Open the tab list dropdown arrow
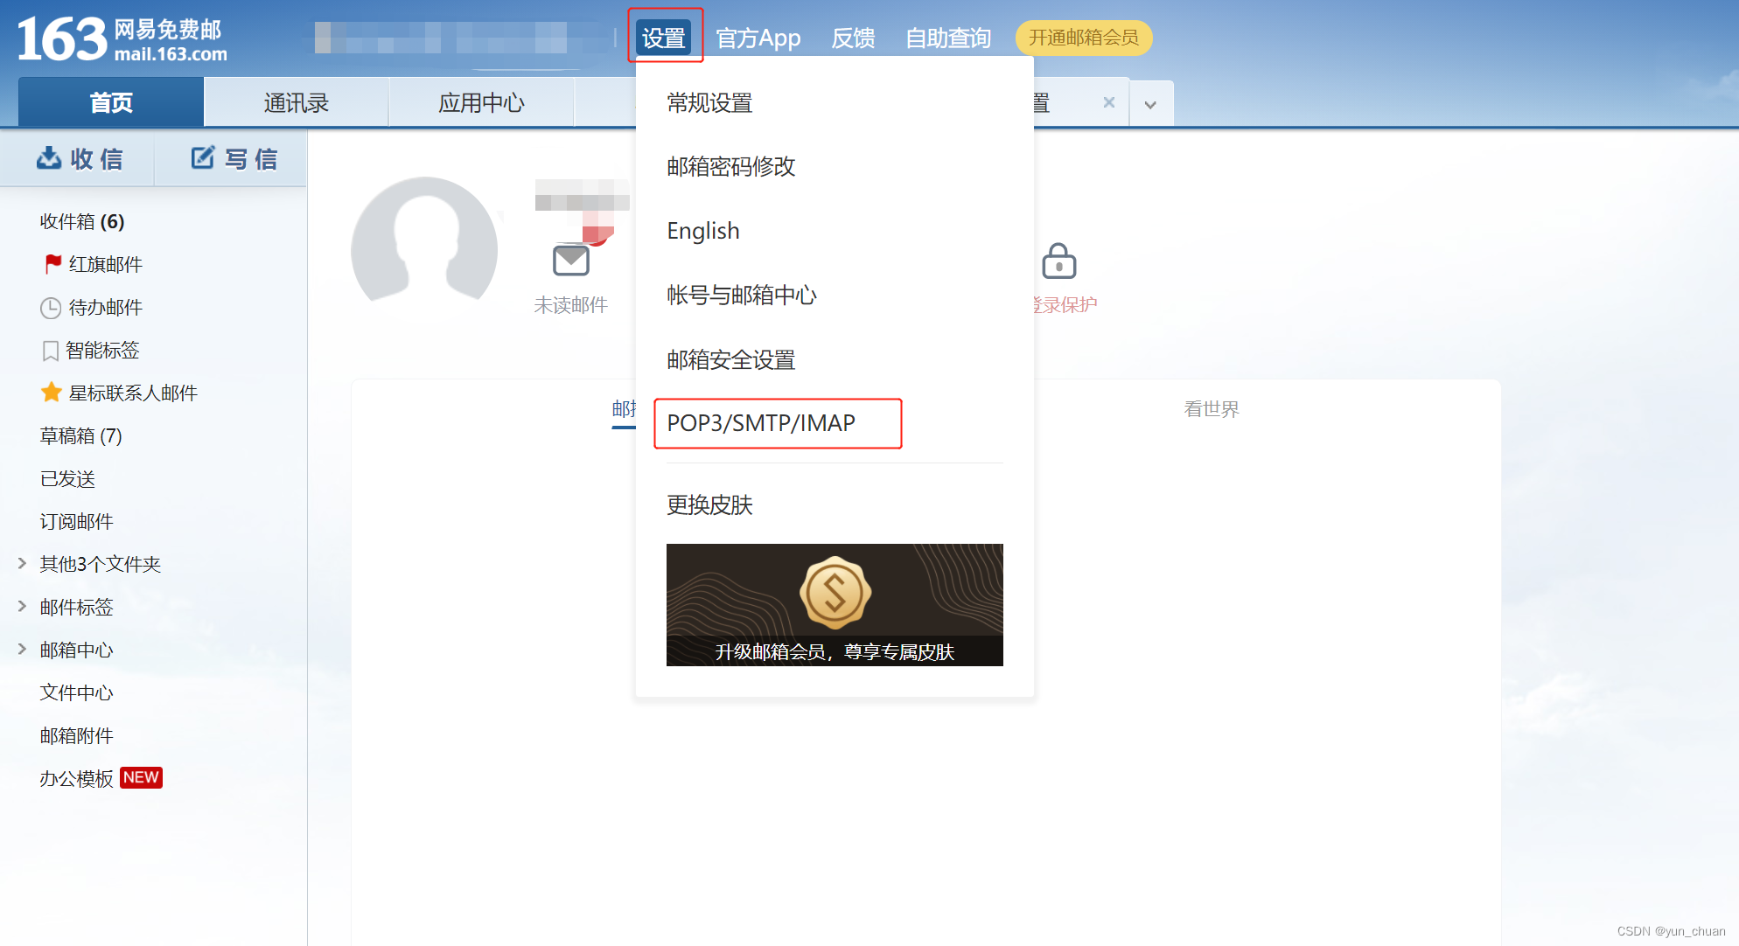Screen dimensions: 1739x946 point(1151,102)
